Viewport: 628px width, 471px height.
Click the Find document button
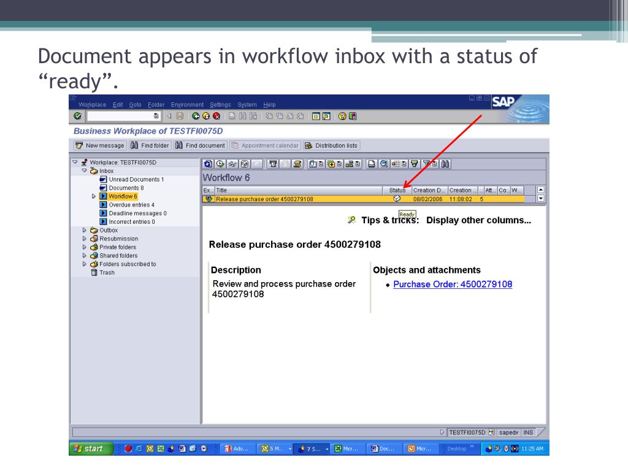(201, 145)
